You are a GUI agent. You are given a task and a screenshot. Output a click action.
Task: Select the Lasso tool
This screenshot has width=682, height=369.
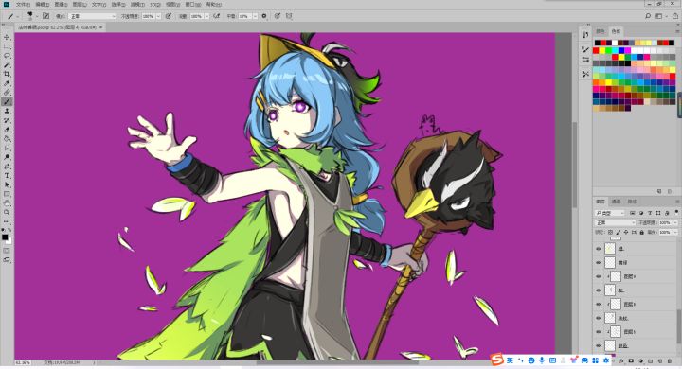pyautogui.click(x=7, y=56)
